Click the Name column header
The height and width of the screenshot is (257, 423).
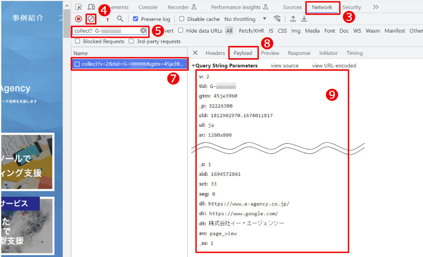[x=80, y=53]
